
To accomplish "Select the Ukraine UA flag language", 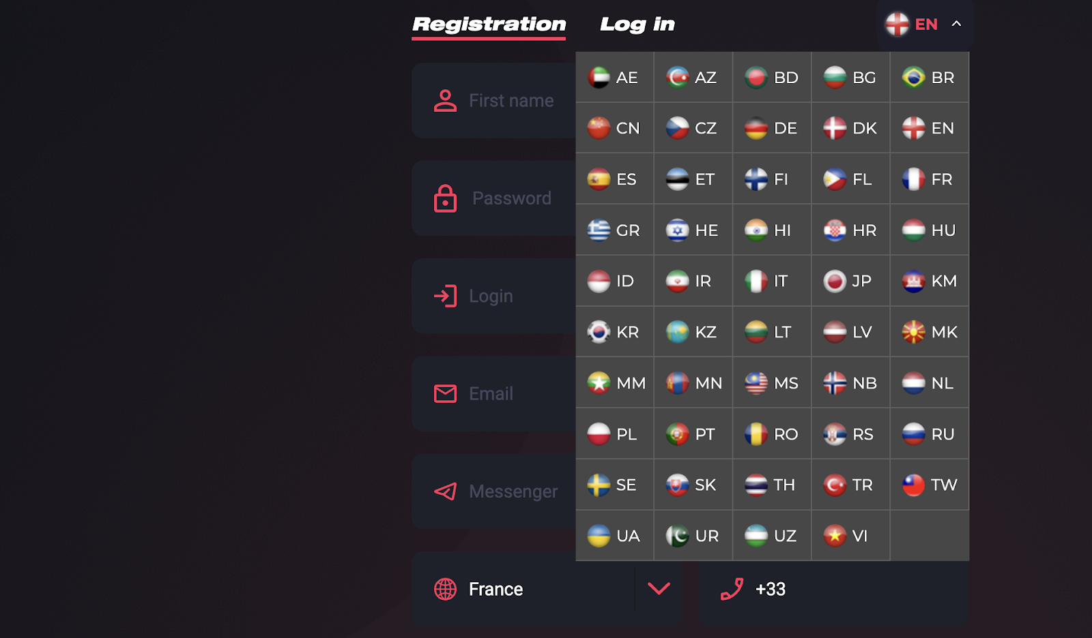I will click(614, 536).
